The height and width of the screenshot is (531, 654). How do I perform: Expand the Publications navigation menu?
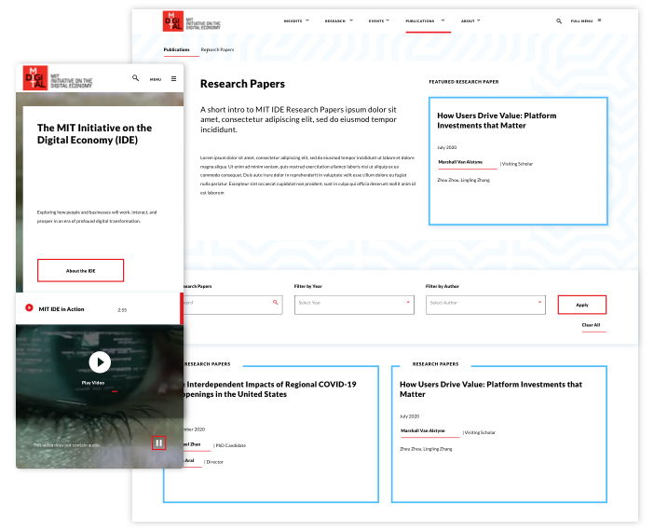pos(426,20)
